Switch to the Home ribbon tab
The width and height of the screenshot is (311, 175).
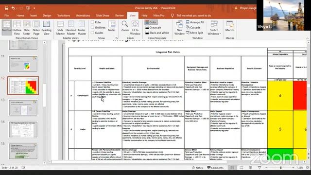coord(20,16)
